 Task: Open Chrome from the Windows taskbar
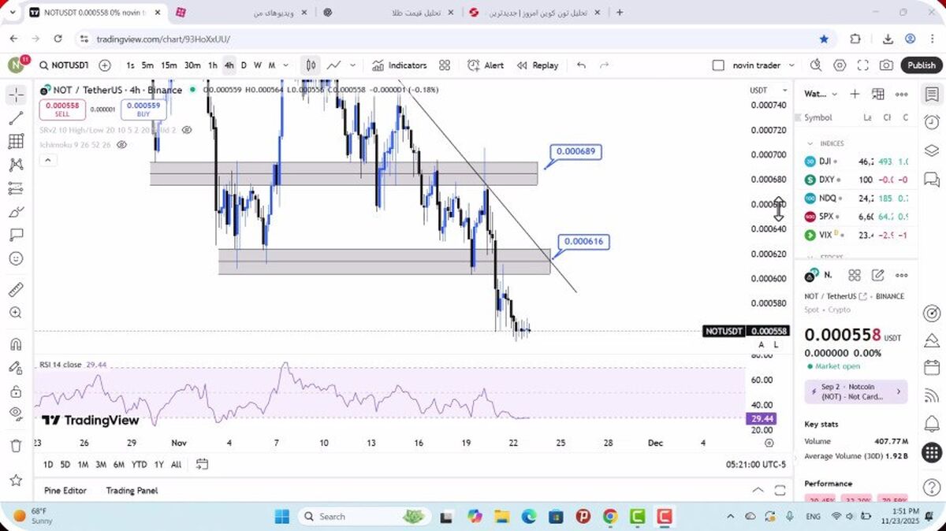pos(610,517)
